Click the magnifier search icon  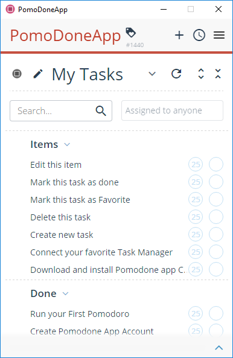(101, 111)
